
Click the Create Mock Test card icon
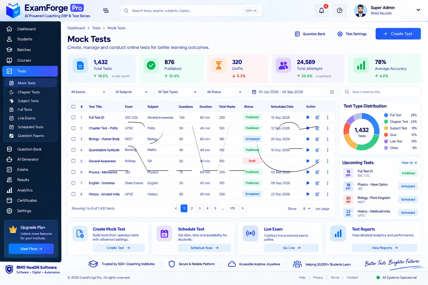(x=80, y=234)
